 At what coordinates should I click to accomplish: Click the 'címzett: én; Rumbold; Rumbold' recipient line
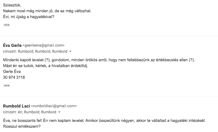tap(29, 112)
